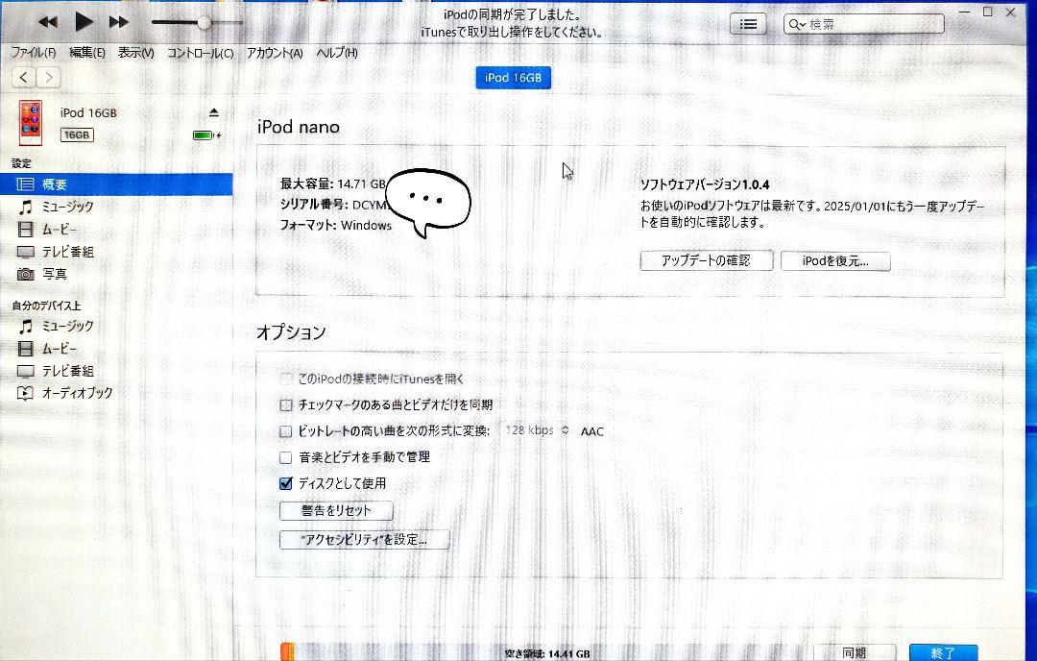
Task: Enable チェックマークのある曲とビデオだけを同期 checkbox
Action: click(x=286, y=404)
